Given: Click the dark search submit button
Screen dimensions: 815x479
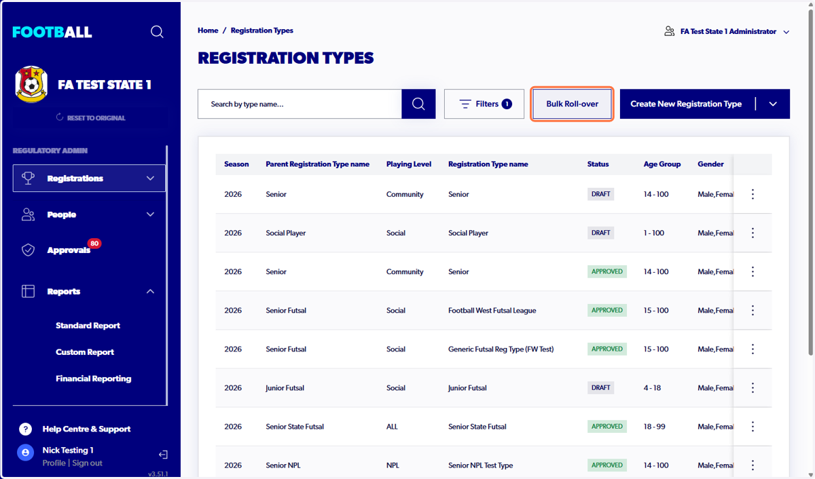Looking at the screenshot, I should click(x=418, y=104).
